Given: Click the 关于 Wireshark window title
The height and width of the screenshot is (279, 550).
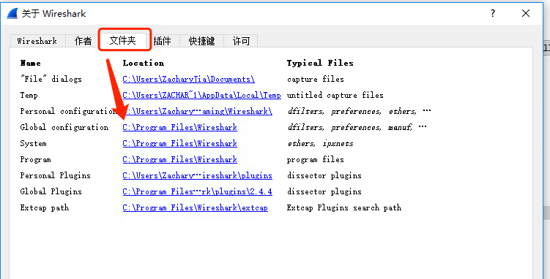Looking at the screenshot, I should click(x=53, y=14).
